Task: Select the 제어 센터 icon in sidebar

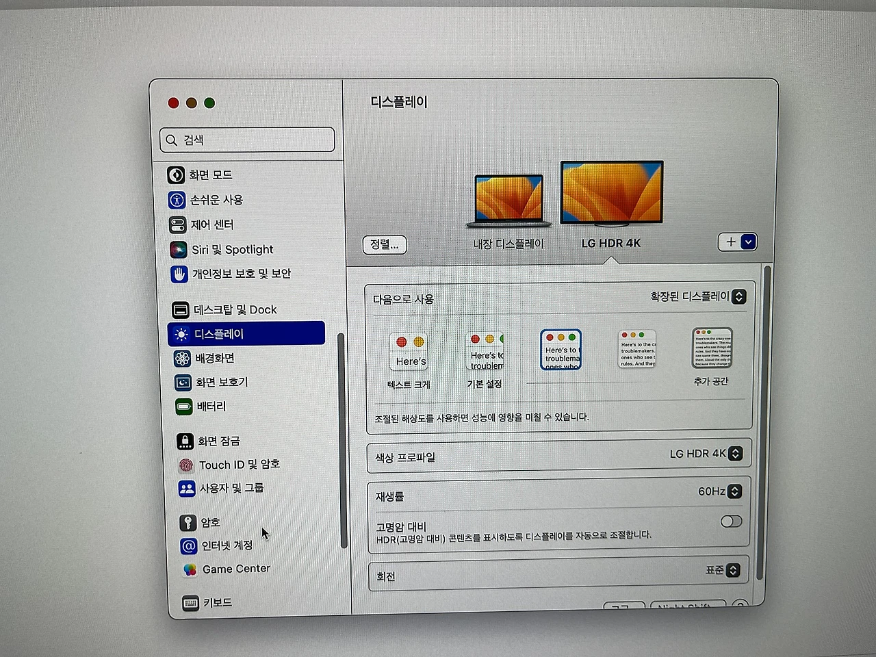Action: click(177, 224)
